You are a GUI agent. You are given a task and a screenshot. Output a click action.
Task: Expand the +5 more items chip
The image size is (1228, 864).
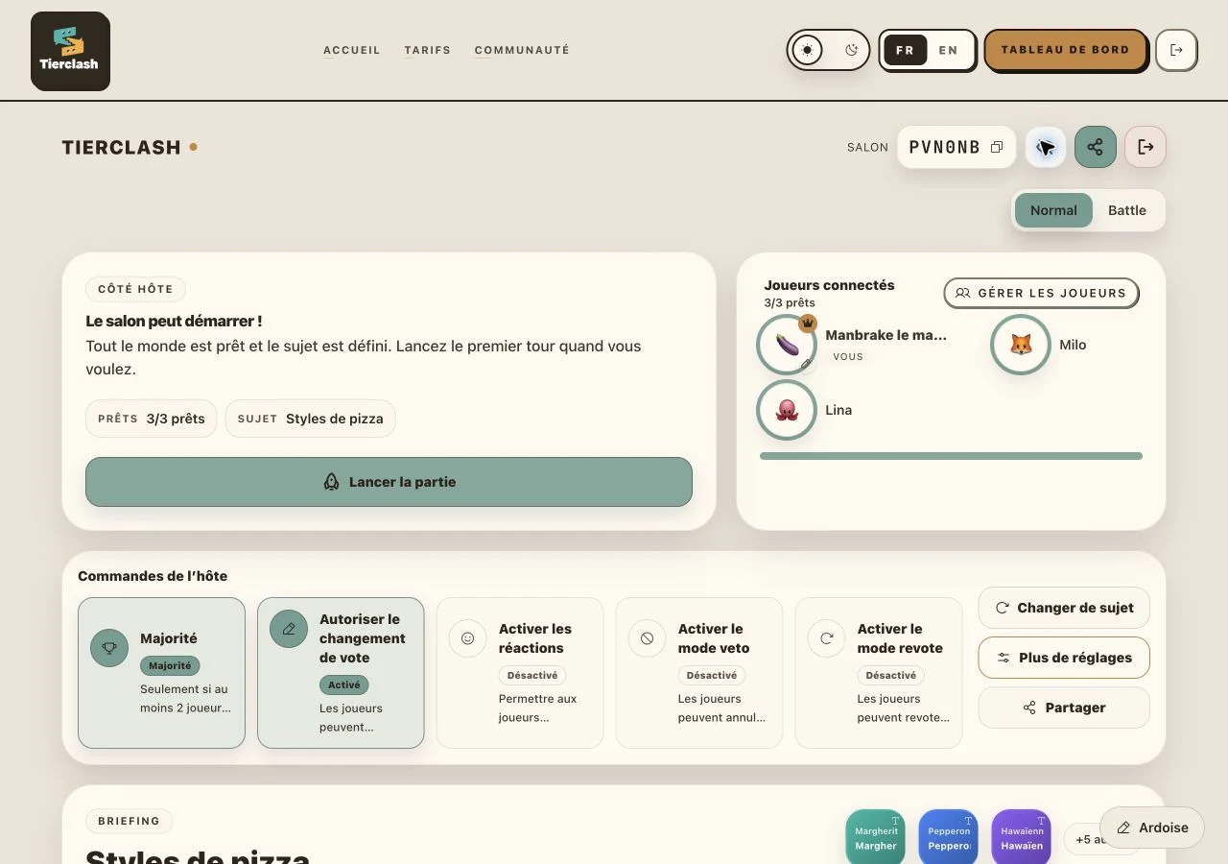[1092, 839]
